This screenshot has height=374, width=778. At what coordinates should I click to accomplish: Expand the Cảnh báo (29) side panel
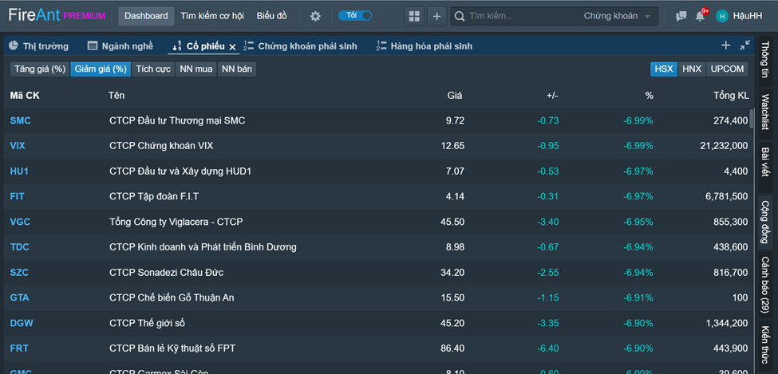pyautogui.click(x=765, y=285)
